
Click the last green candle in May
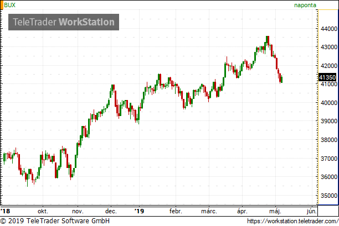tap(281, 79)
